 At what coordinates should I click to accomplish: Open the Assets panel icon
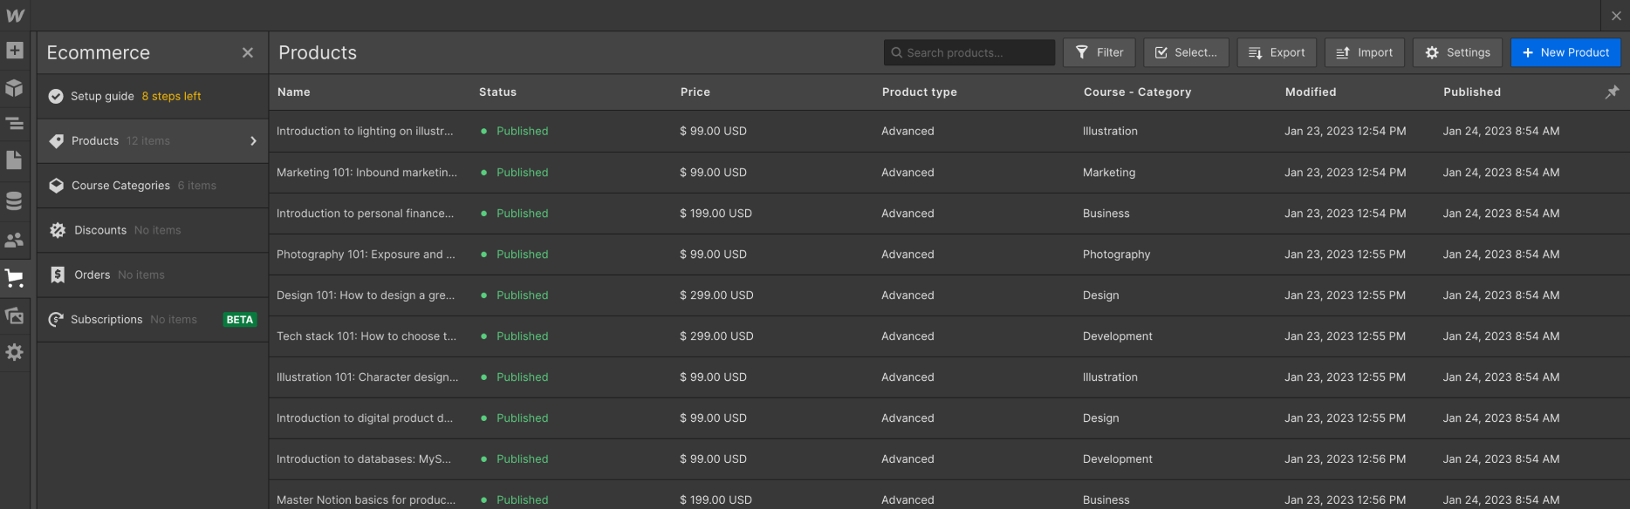[15, 316]
